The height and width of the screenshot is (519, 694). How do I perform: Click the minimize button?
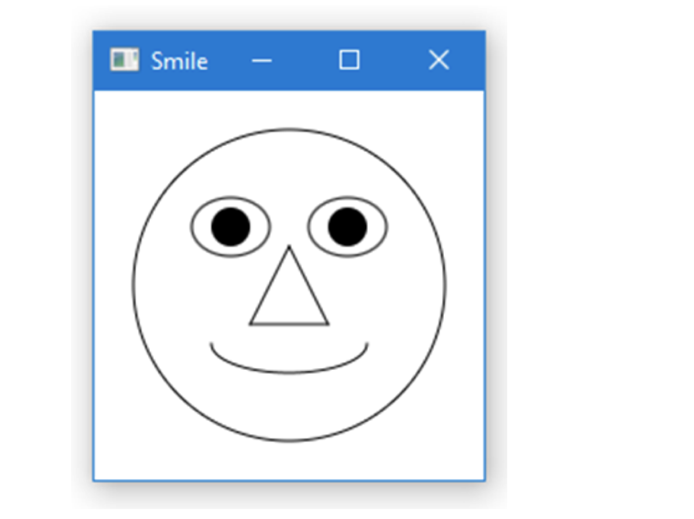(262, 60)
